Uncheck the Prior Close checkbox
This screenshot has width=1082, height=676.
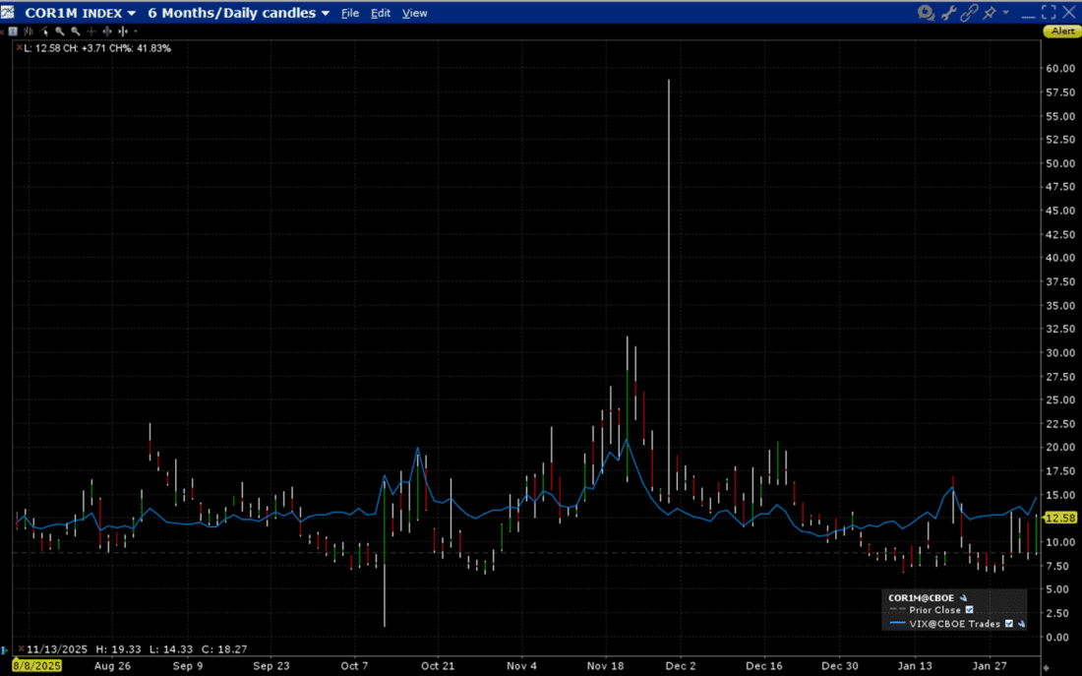[x=969, y=610]
